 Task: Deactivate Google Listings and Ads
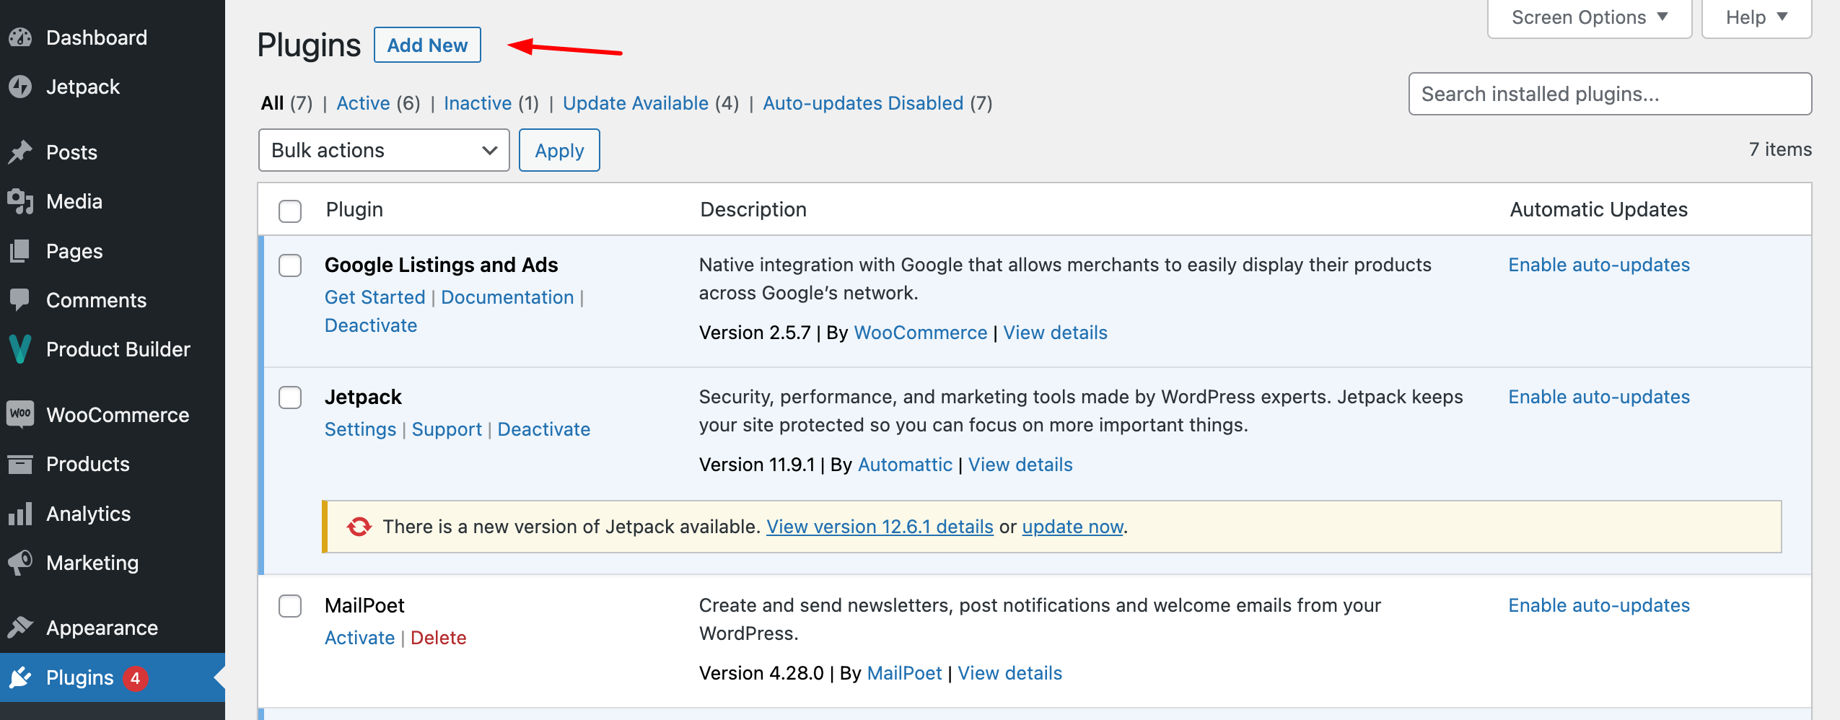371,325
